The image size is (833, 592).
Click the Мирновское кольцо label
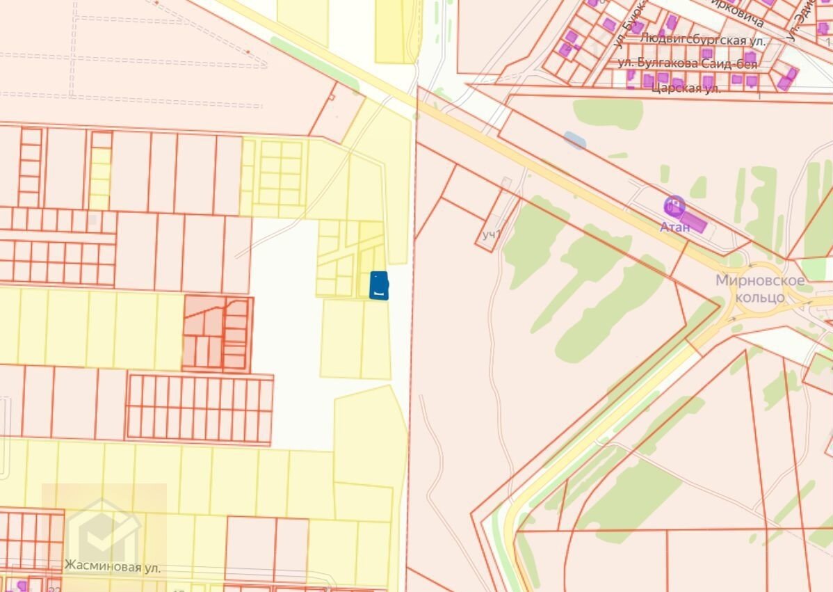pos(760,289)
